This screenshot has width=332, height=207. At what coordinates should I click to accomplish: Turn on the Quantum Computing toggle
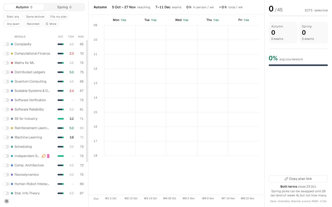6,82
